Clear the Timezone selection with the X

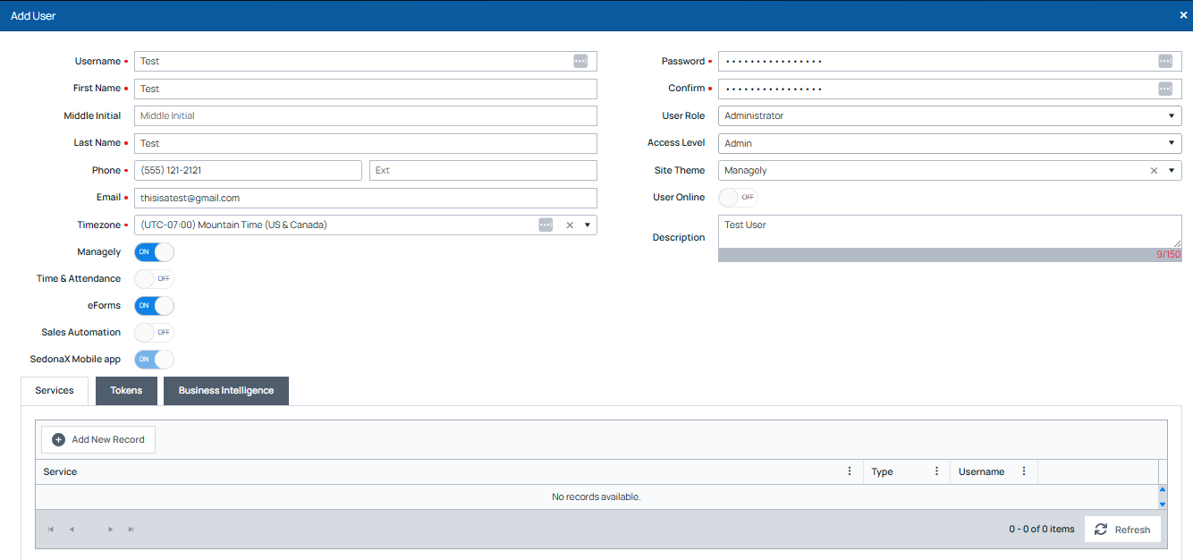tap(570, 225)
